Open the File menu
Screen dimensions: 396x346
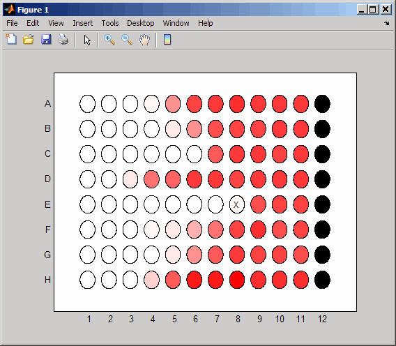tap(12, 23)
